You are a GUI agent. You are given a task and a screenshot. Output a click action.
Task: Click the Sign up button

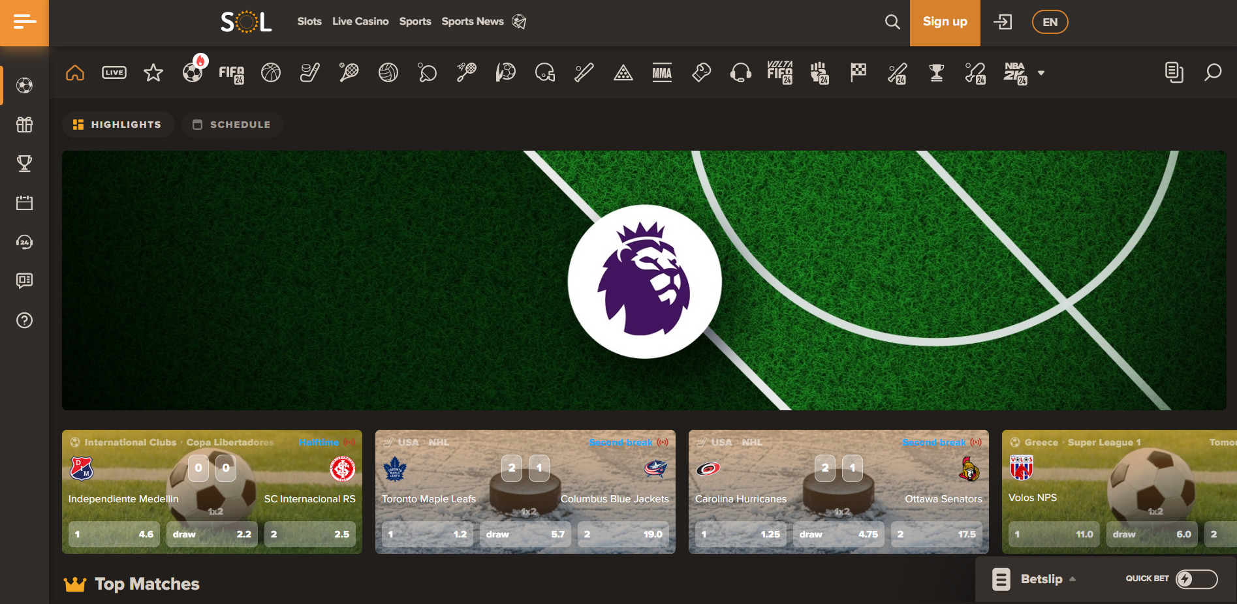tap(945, 23)
